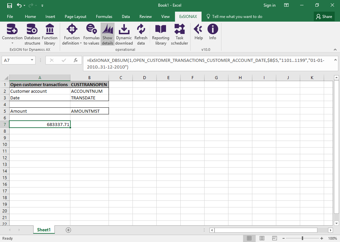Select cell AMOUNTMST
Screen dimensions: 340x242
[x=89, y=111]
